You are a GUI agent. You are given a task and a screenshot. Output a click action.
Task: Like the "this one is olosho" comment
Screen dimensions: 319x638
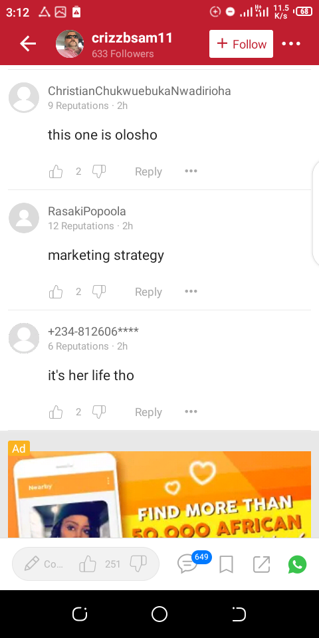(x=56, y=171)
